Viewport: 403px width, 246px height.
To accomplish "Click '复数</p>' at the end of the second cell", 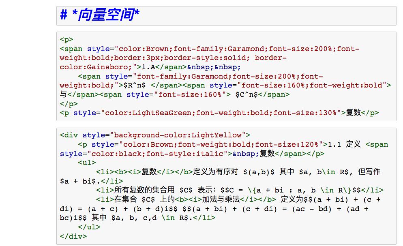I will point(362,113).
